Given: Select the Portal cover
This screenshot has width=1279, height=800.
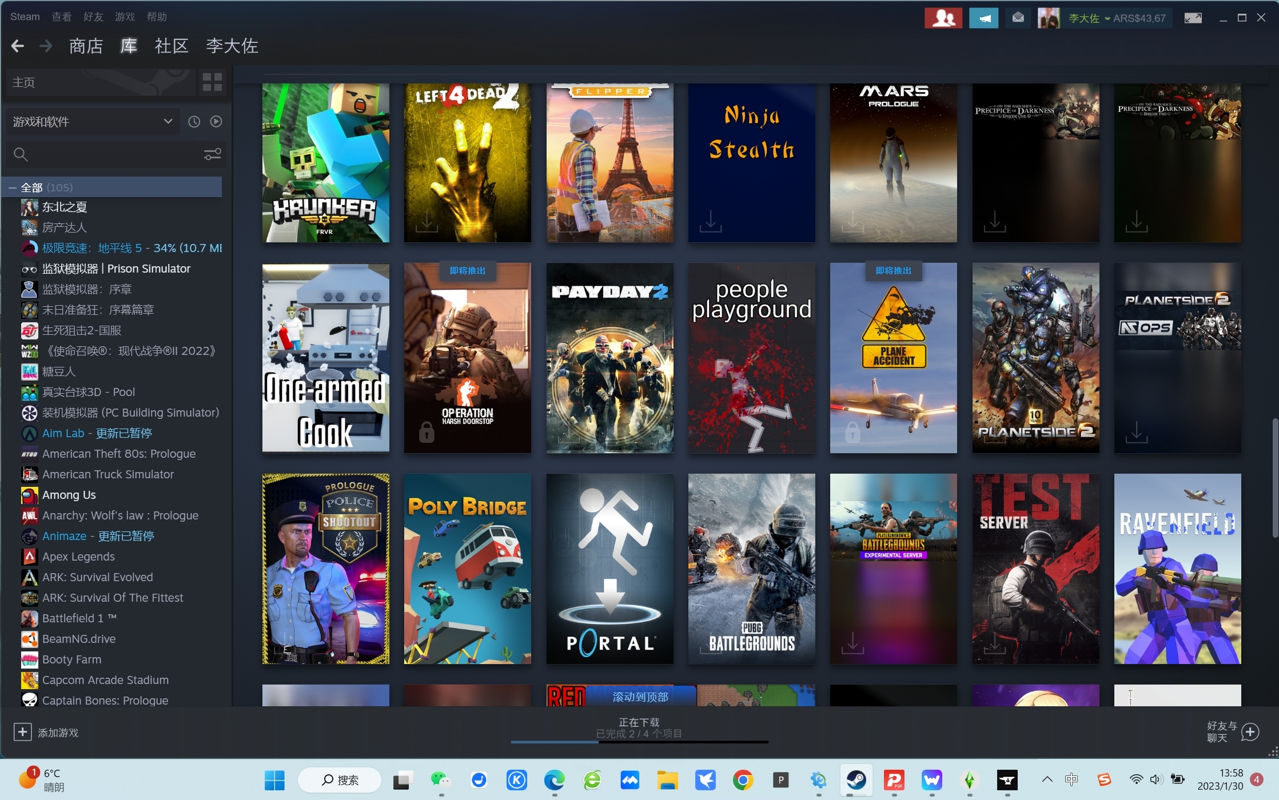Looking at the screenshot, I should pyautogui.click(x=609, y=569).
